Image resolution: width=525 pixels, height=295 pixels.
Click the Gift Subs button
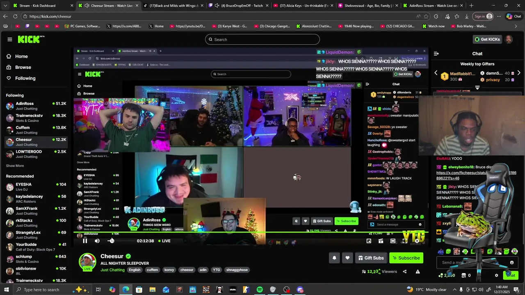click(371, 258)
